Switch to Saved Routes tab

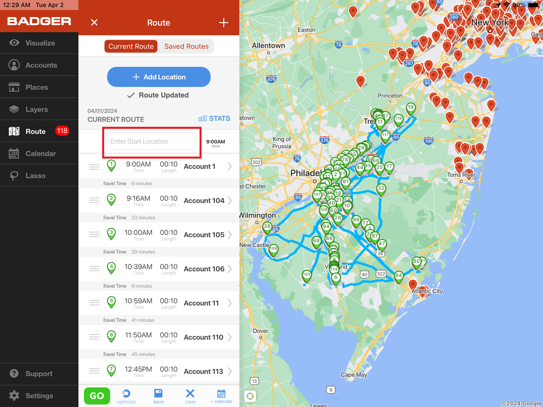(186, 47)
